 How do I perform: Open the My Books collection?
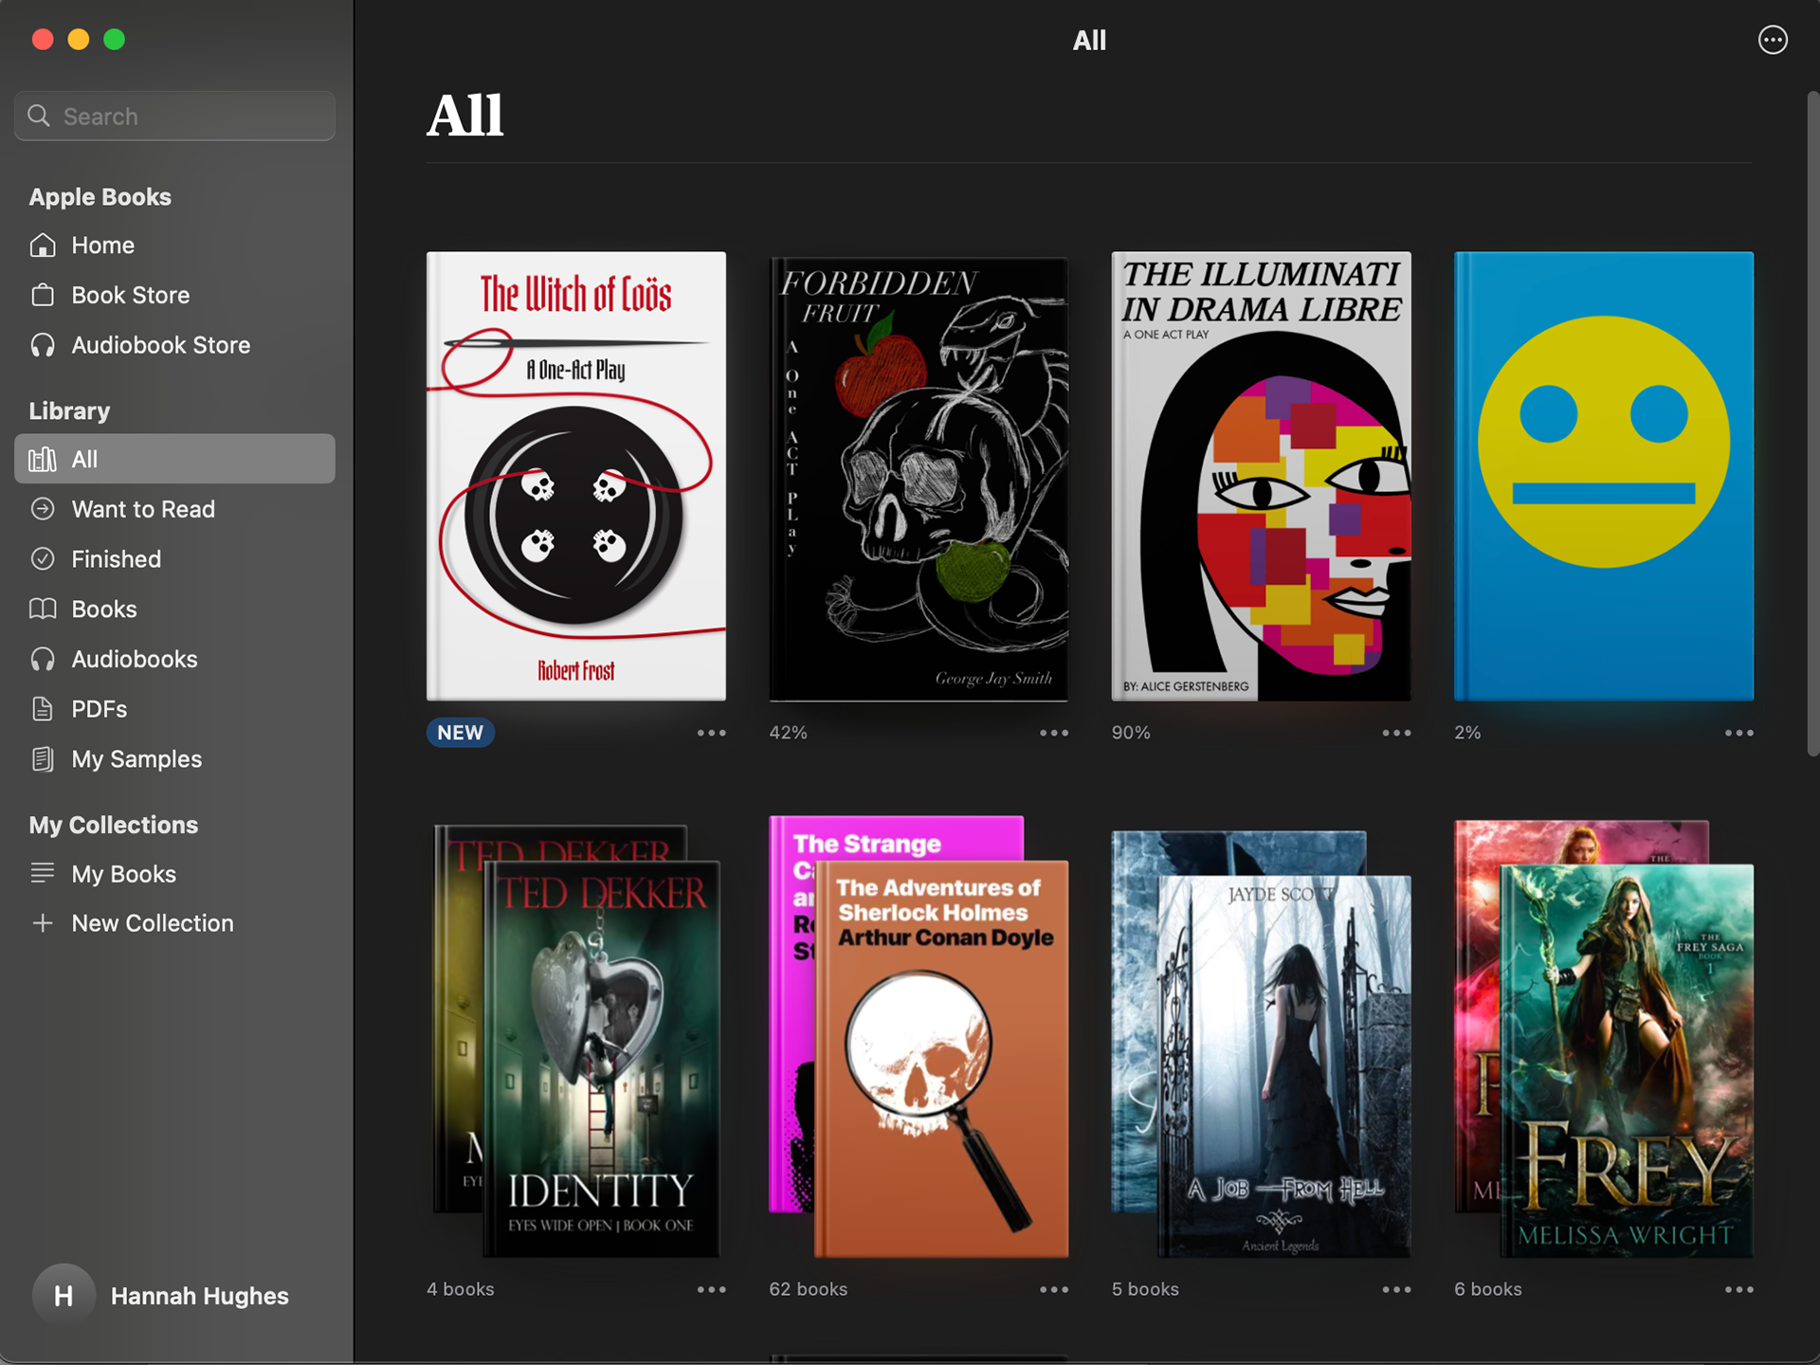(x=174, y=873)
